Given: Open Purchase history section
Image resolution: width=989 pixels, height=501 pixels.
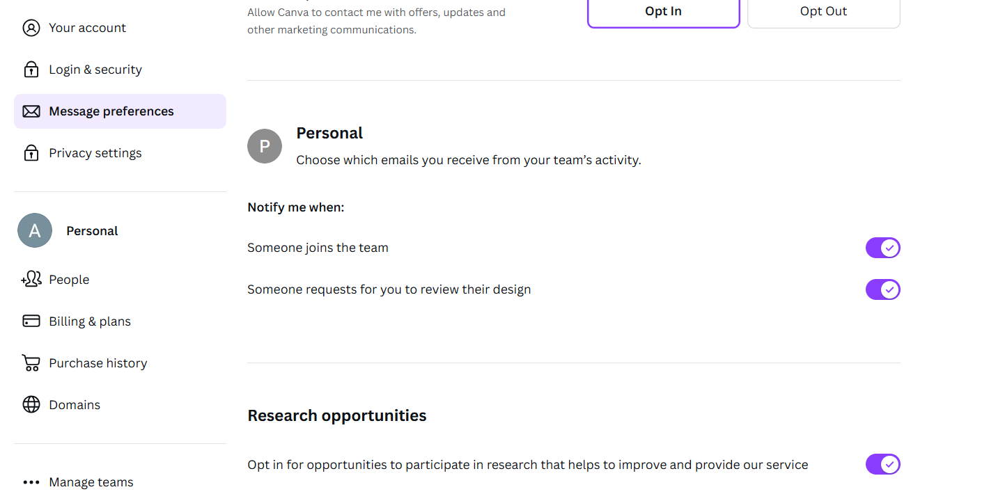Looking at the screenshot, I should point(98,363).
